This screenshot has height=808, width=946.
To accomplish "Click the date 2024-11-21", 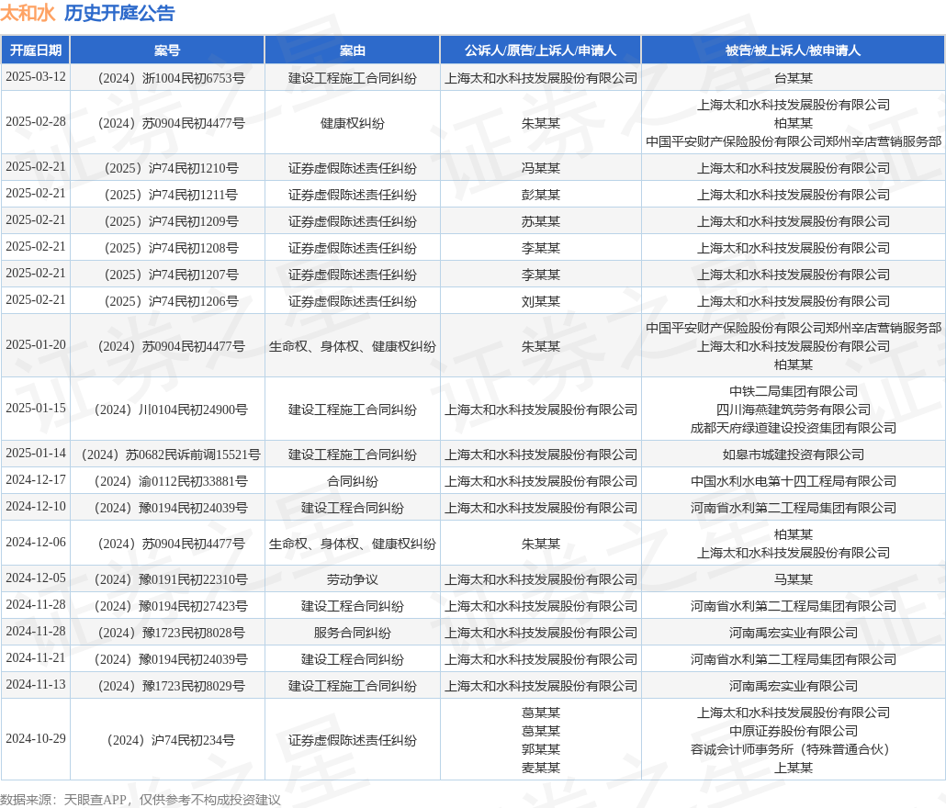I will click(36, 657).
